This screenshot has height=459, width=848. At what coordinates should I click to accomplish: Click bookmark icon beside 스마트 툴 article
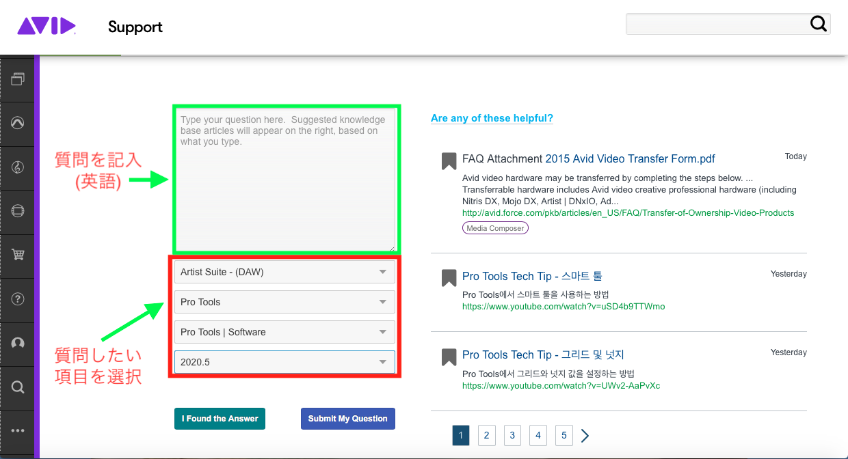449,278
